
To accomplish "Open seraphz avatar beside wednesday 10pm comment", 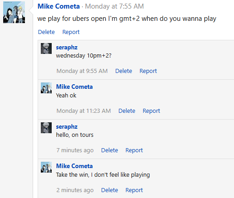I will pos(46,48).
